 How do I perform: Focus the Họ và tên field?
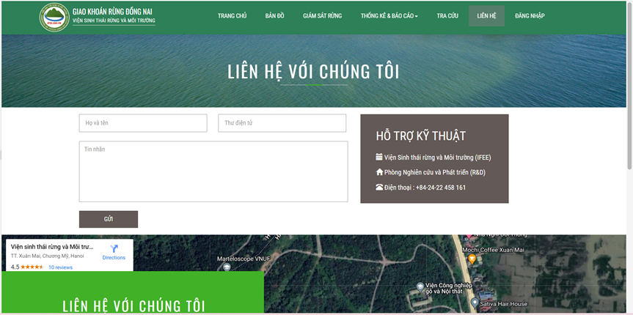pyautogui.click(x=143, y=123)
